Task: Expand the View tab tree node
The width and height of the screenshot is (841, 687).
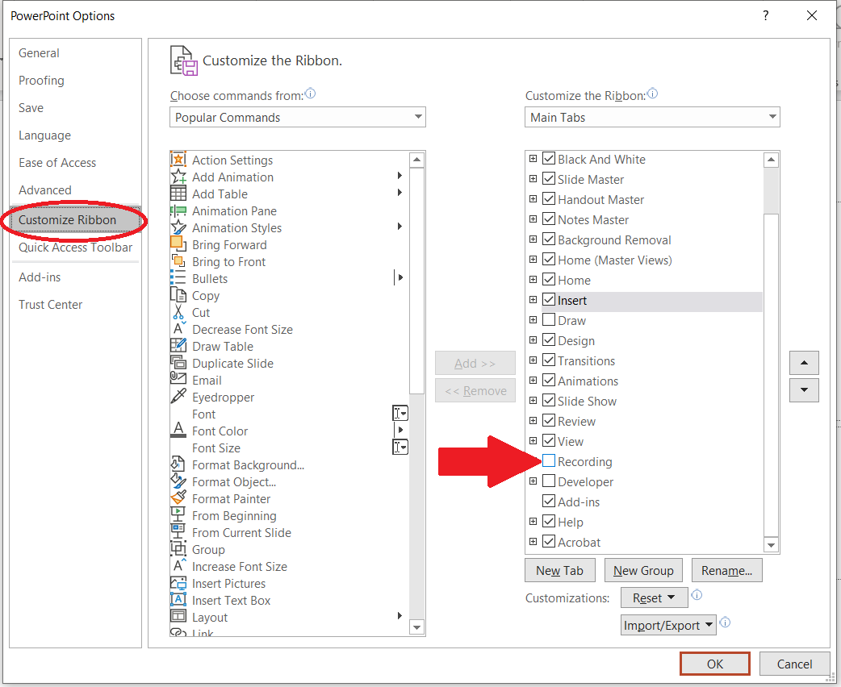Action: (533, 440)
